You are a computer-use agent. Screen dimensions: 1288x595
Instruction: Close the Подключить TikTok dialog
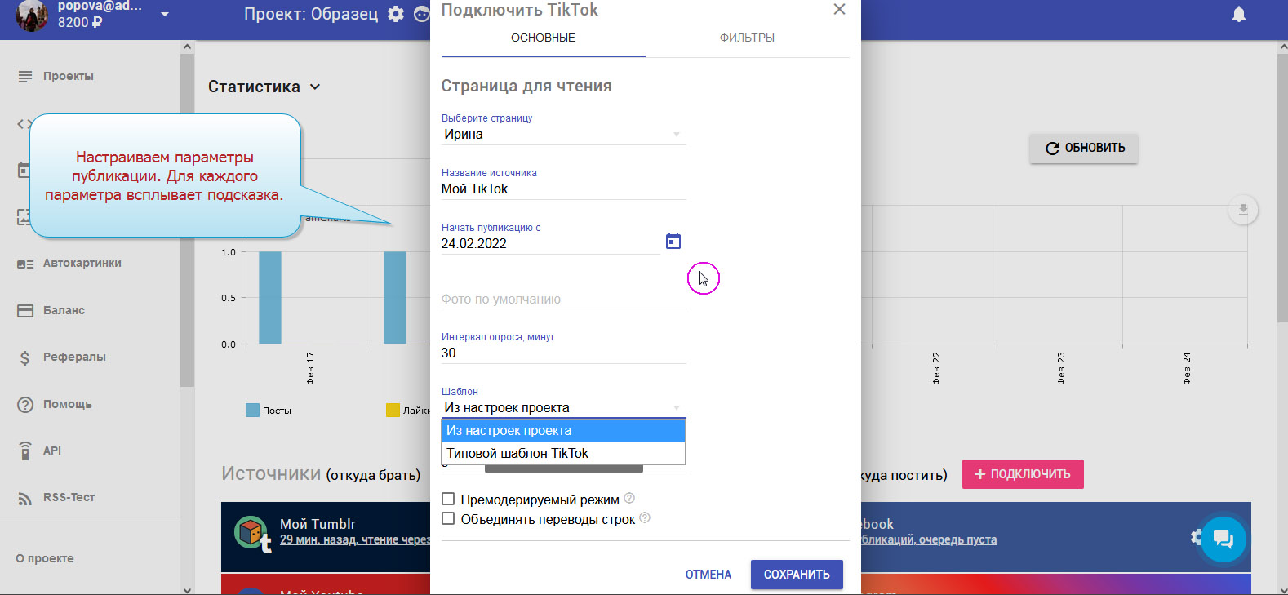(839, 10)
